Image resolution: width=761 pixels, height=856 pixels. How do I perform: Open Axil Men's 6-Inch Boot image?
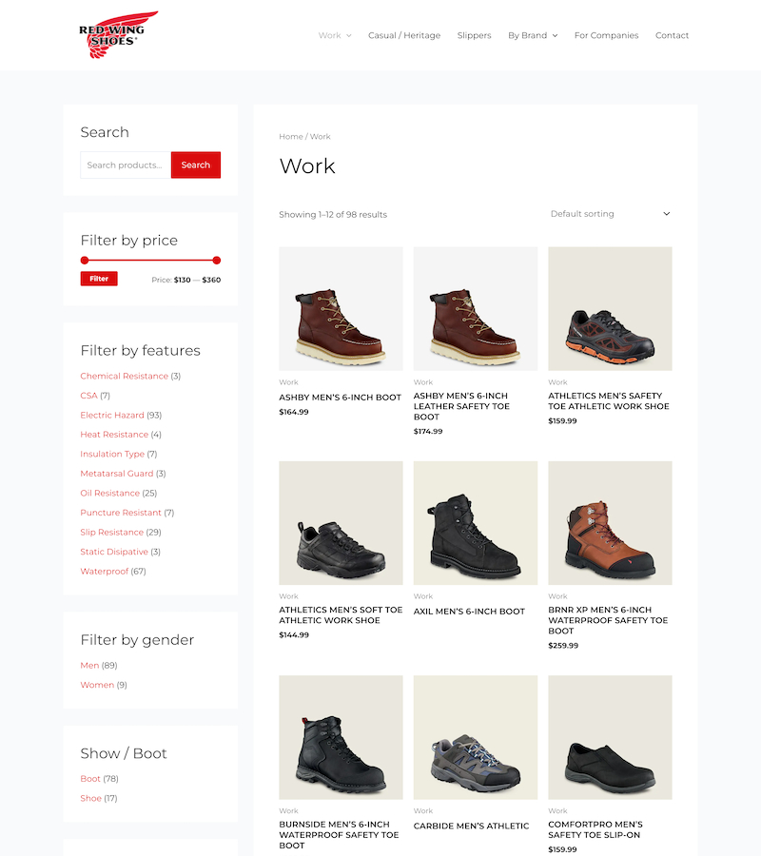tap(476, 523)
